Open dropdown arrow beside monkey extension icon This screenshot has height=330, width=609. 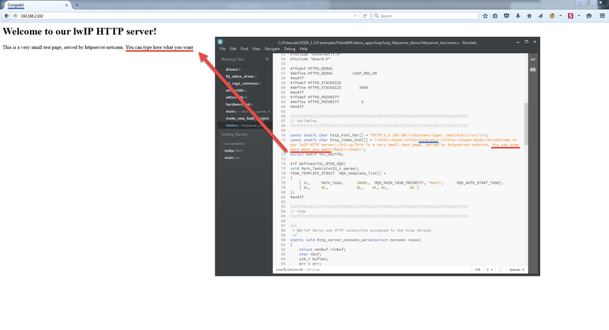[560, 16]
